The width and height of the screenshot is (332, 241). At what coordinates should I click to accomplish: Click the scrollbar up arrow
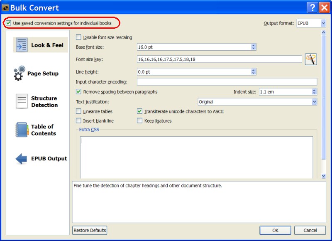[x=323, y=32]
